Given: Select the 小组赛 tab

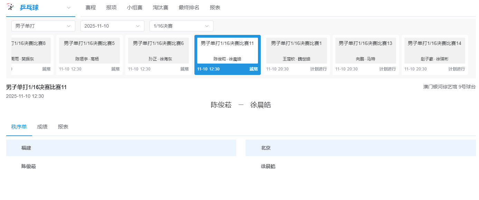Looking at the screenshot, I should click(x=134, y=7).
